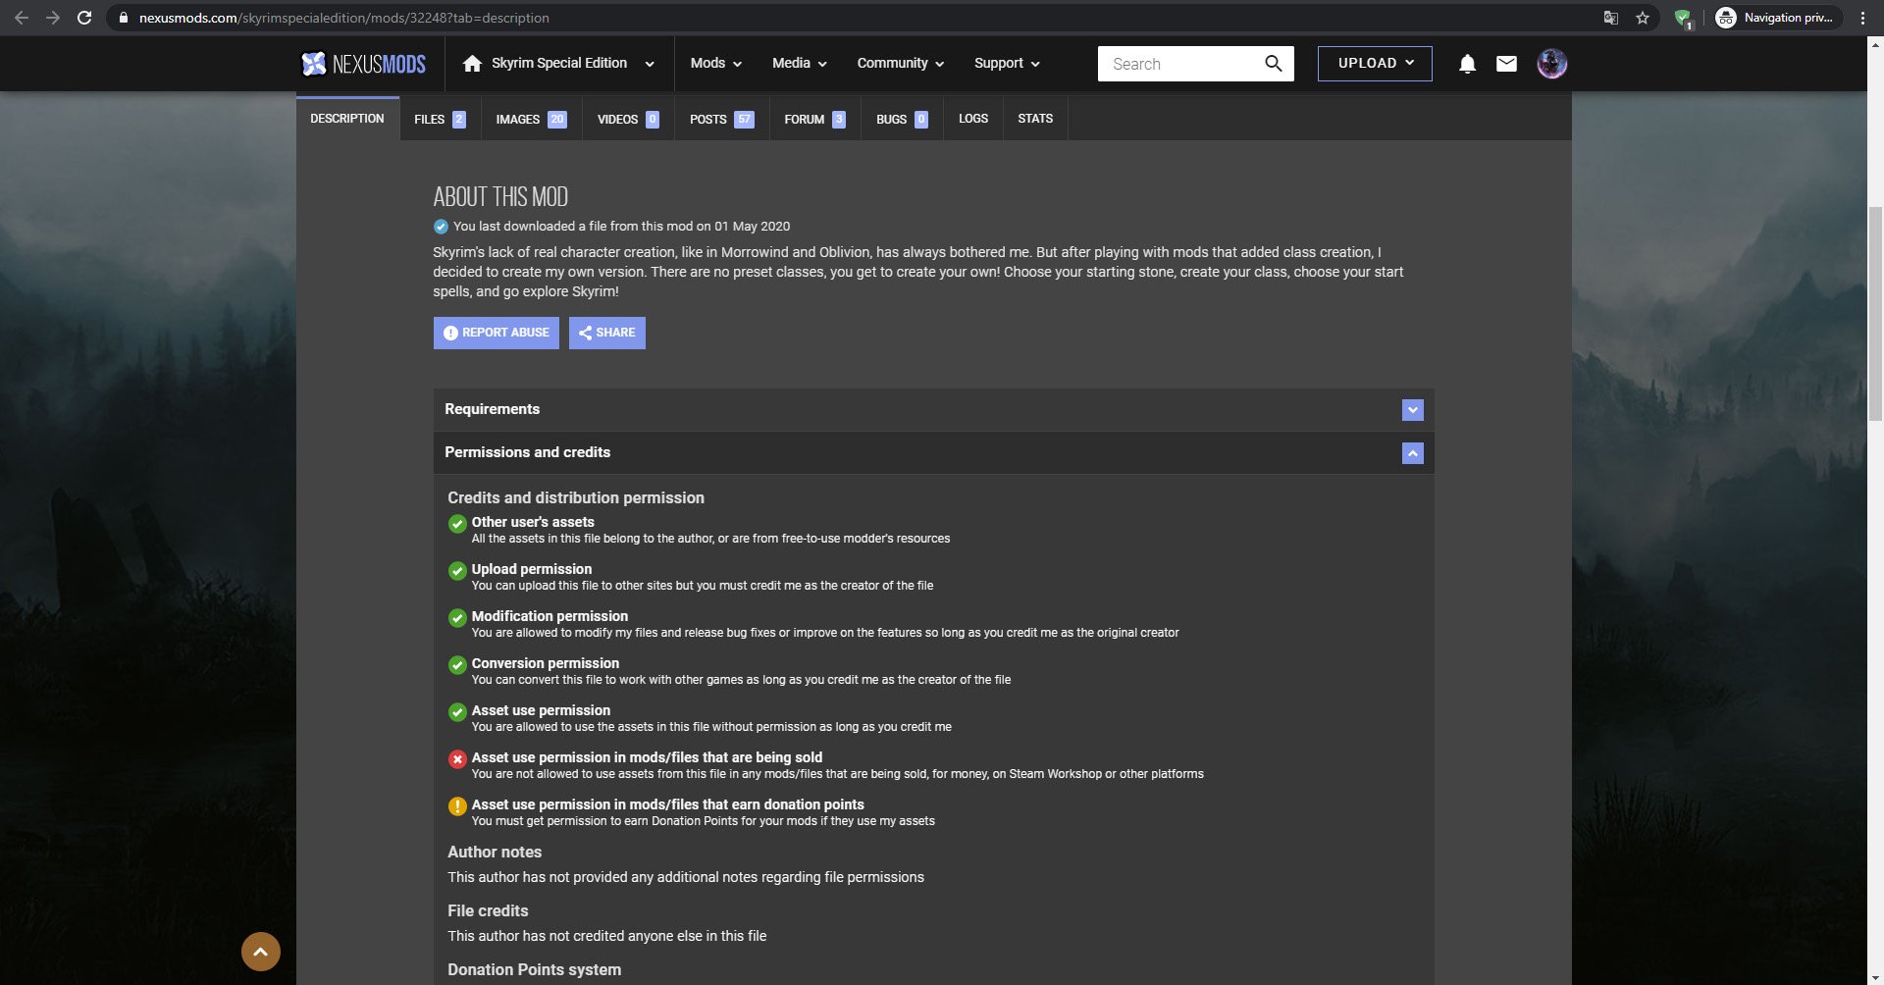Open the Media dropdown menu

[x=799, y=64]
